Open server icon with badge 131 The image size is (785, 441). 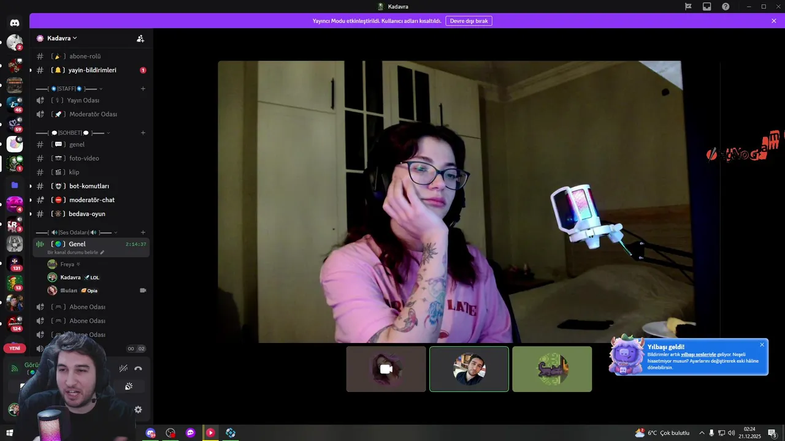pyautogui.click(x=15, y=263)
